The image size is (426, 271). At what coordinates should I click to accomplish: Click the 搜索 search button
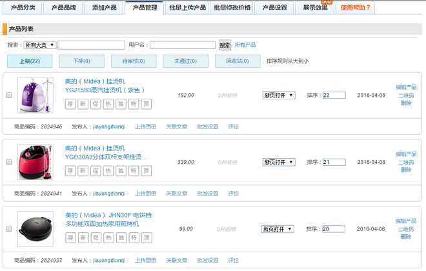pyautogui.click(x=225, y=45)
